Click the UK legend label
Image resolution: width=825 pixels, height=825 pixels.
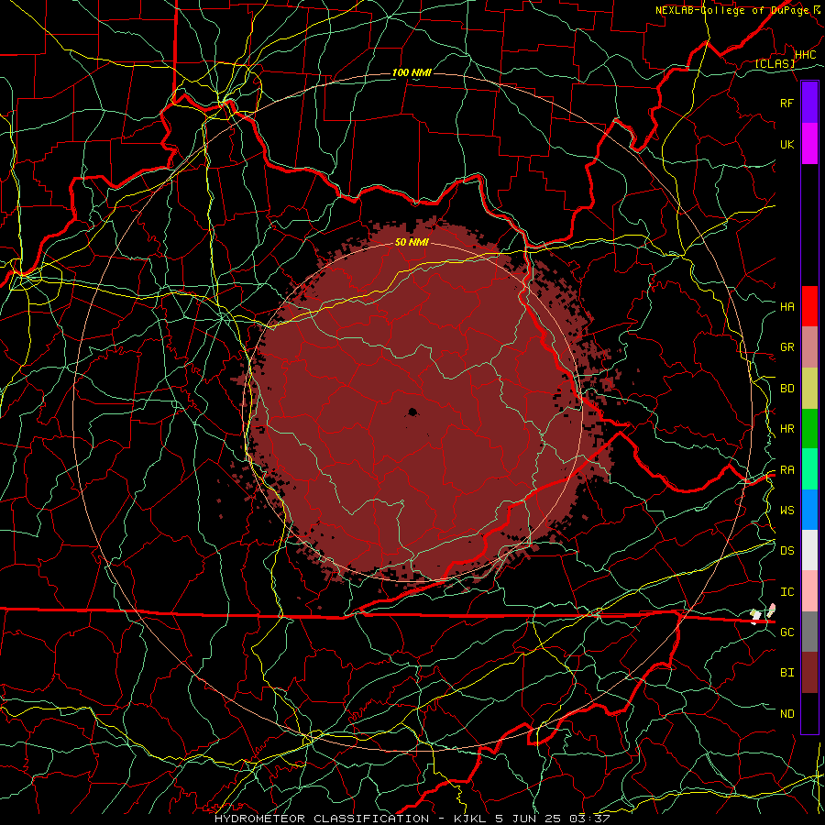pyautogui.click(x=786, y=144)
